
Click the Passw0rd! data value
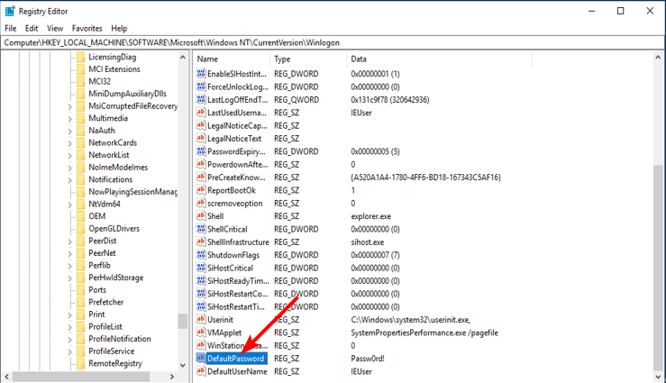[368, 359]
